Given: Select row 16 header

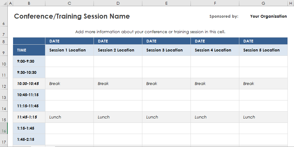Looking at the screenshot, I should tap(4, 128).
